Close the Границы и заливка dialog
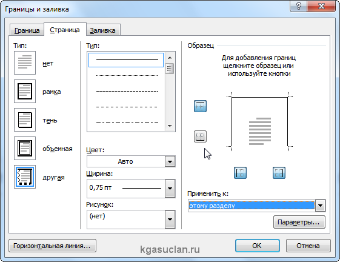The width and height of the screenshot is (340, 262). point(321,6)
